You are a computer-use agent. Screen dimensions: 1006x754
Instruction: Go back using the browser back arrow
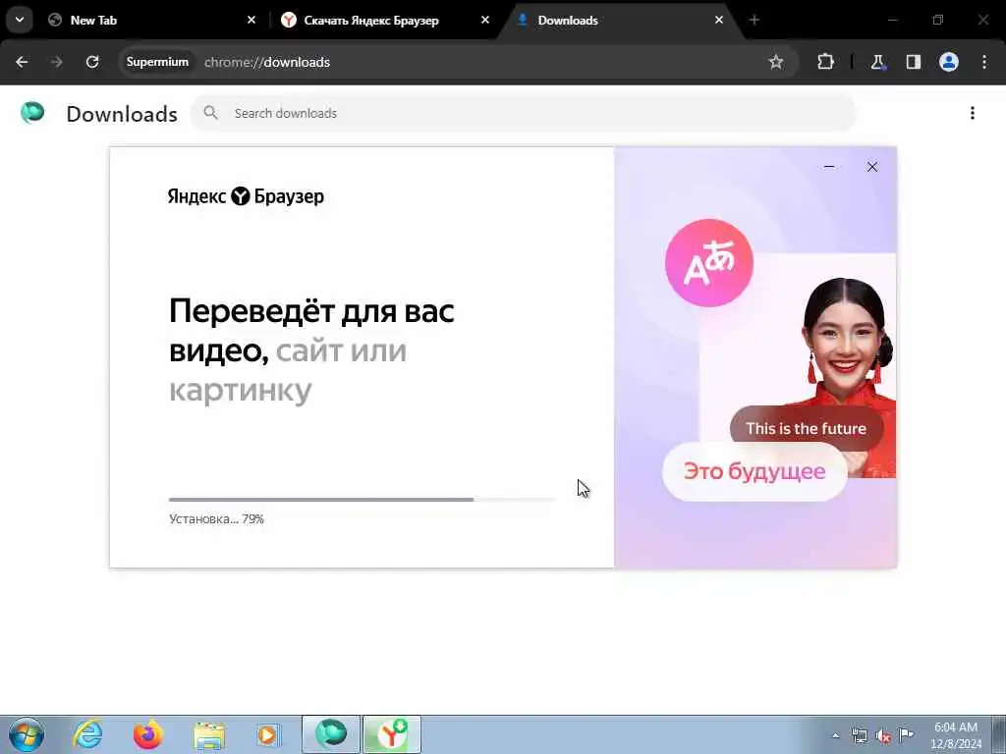tap(22, 62)
